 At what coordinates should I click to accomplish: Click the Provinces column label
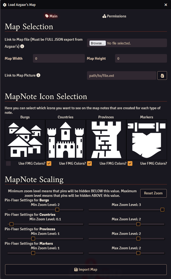106,117
